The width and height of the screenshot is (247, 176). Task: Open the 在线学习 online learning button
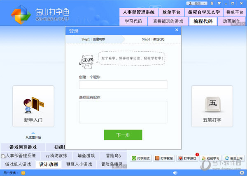[210, 158]
